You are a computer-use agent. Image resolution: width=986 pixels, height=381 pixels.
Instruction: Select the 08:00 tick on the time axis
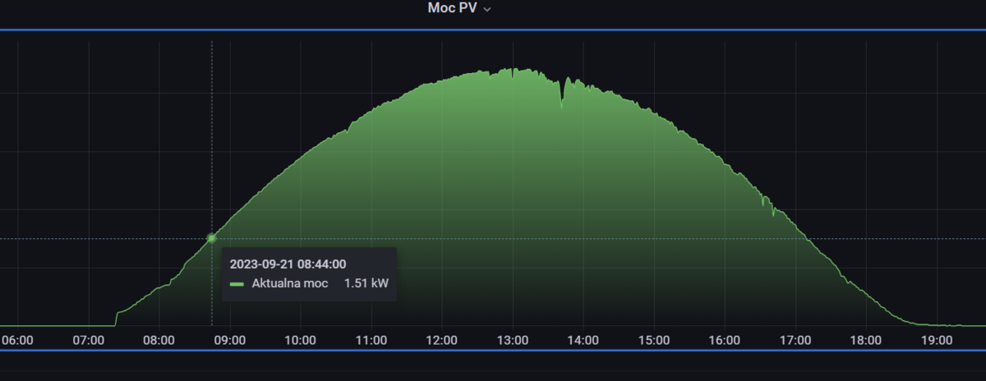click(159, 340)
